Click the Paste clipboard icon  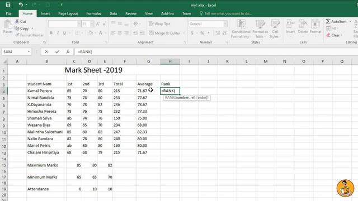[x=7, y=24]
